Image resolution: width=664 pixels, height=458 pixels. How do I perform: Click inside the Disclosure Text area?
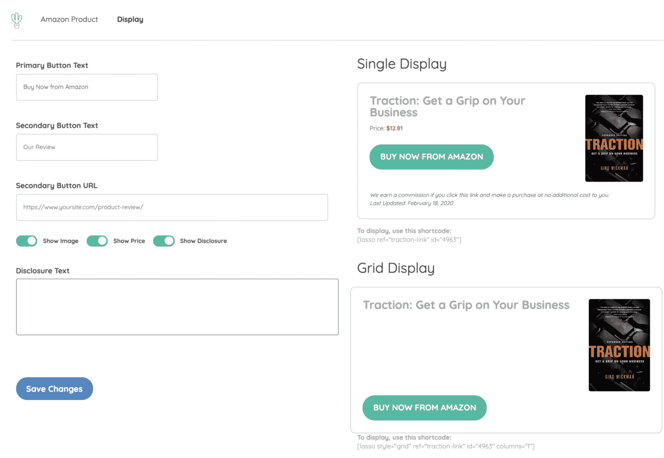coord(177,307)
